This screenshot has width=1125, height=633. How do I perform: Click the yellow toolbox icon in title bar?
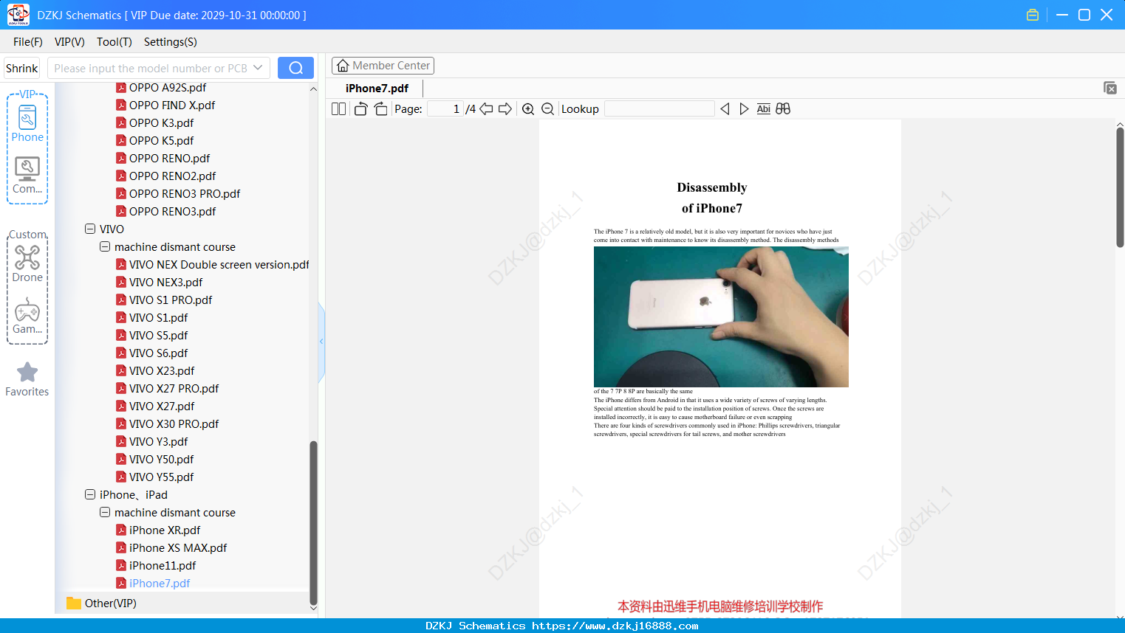[x=1033, y=15]
